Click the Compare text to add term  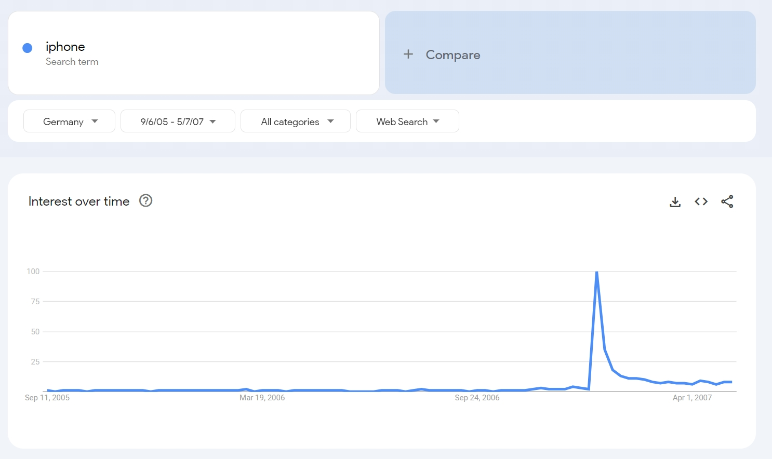(452, 55)
